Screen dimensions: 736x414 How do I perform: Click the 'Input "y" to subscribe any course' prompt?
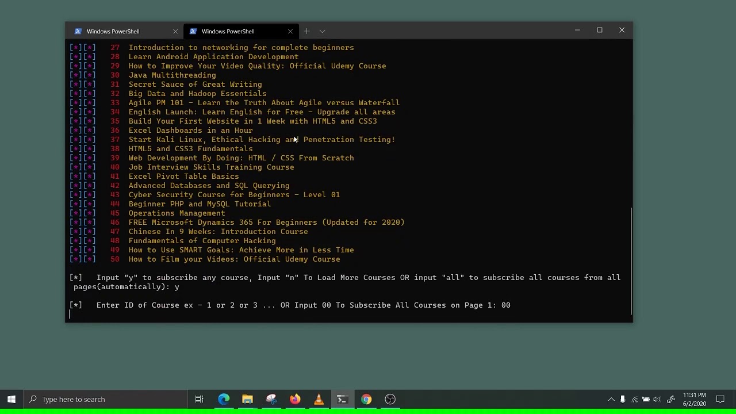[x=345, y=282]
